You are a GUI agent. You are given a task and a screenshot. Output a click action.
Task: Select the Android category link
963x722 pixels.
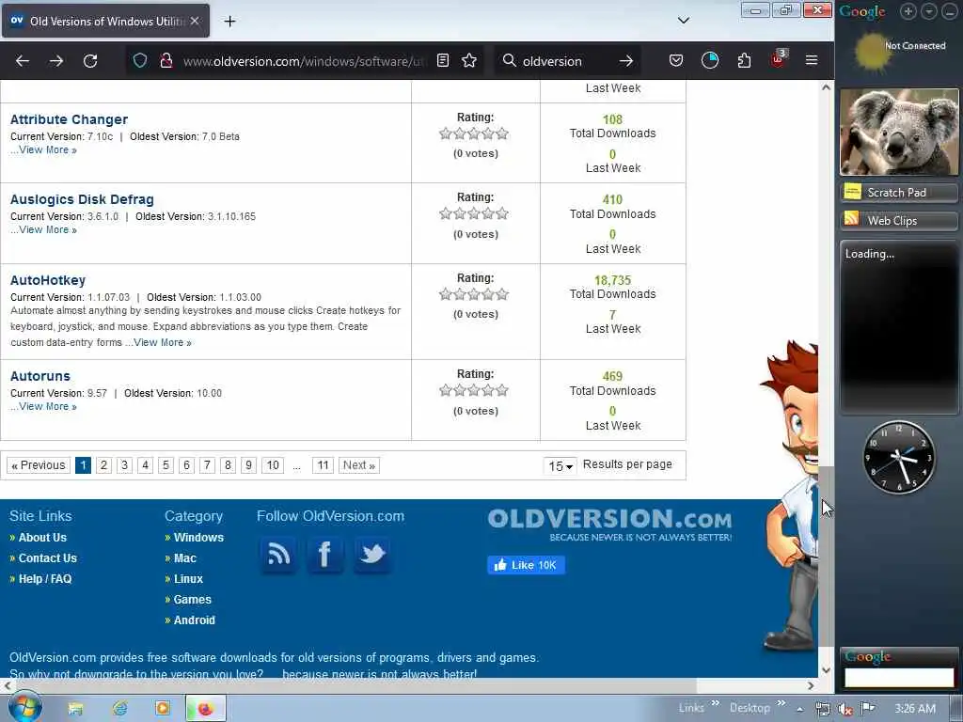pyautogui.click(x=194, y=620)
